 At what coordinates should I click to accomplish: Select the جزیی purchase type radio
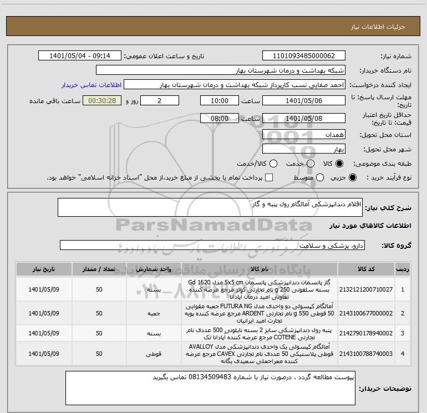pyautogui.click(x=353, y=178)
